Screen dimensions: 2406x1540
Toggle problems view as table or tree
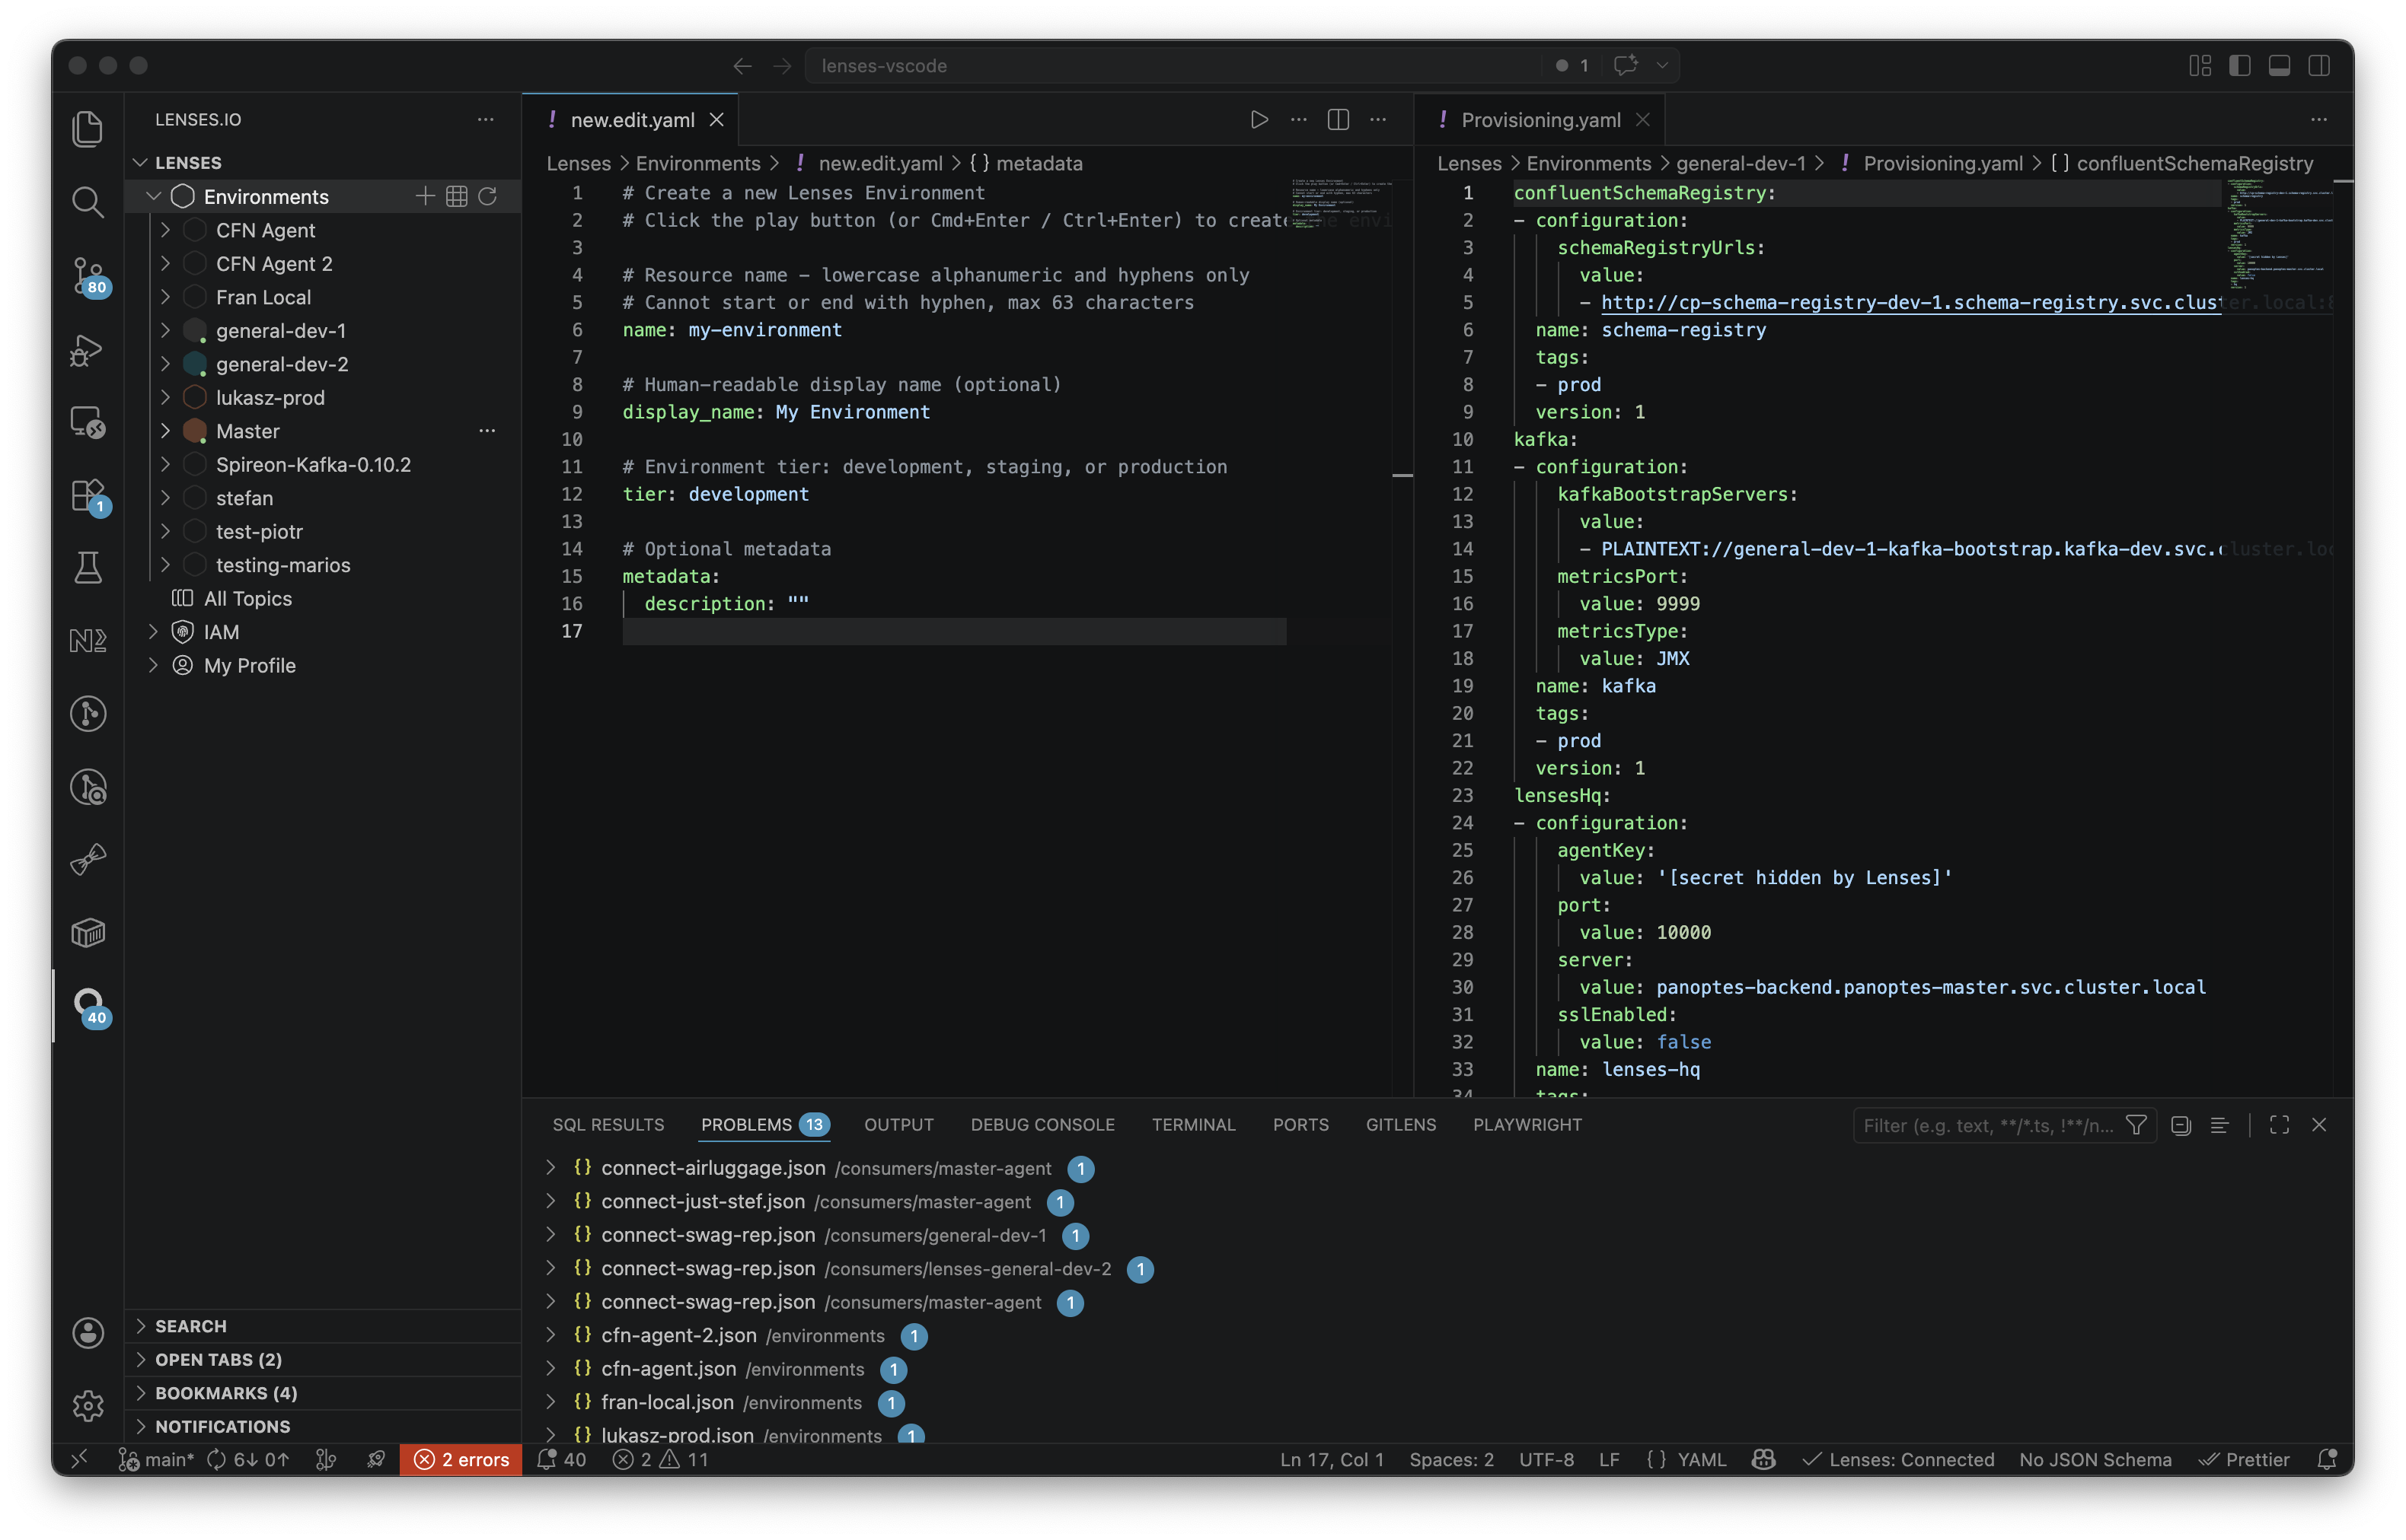tap(2219, 1125)
